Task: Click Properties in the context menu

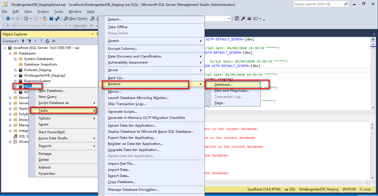Action: tap(63, 174)
